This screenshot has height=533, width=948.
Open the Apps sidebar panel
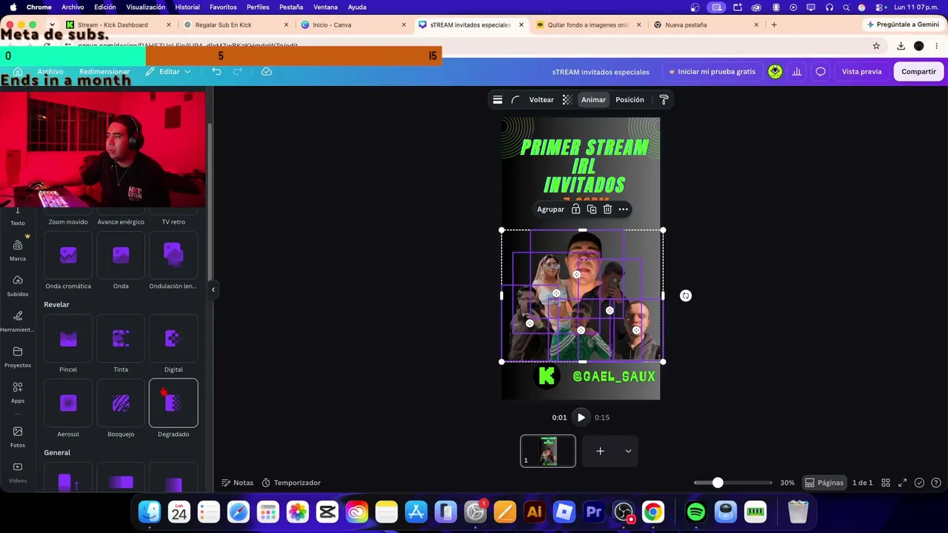tap(18, 392)
